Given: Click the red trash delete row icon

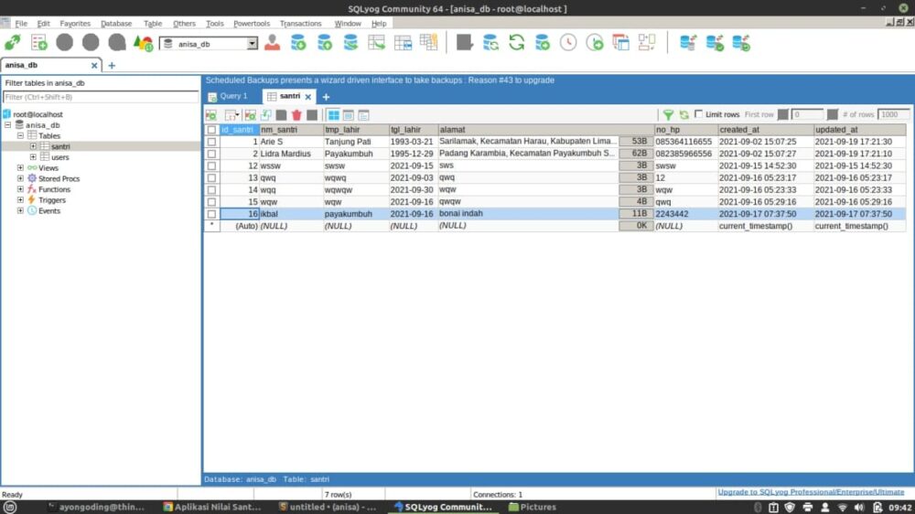Looking at the screenshot, I should [x=296, y=115].
